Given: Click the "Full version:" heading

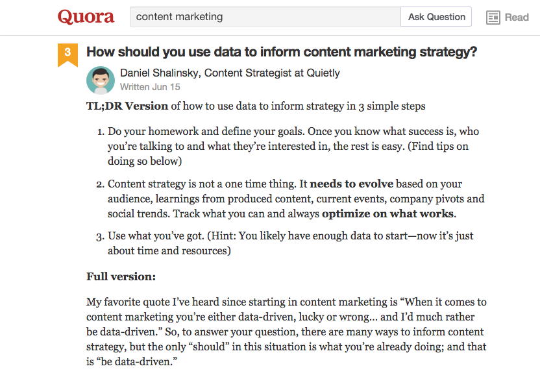Looking at the screenshot, I should 121,276.
